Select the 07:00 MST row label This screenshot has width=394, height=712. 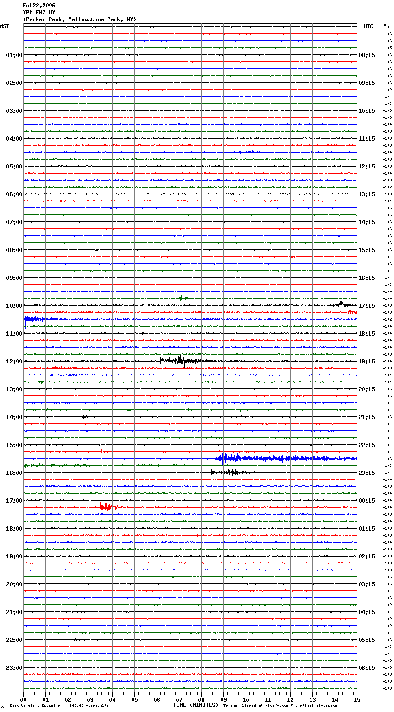click(x=14, y=222)
